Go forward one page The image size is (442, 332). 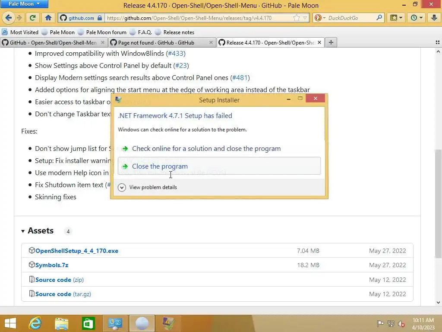[x=19, y=18]
